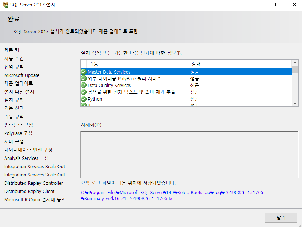The width and height of the screenshot is (302, 227).
Task: Click the 데이터베이스 엔진 구성 step
Action: (x=28, y=150)
